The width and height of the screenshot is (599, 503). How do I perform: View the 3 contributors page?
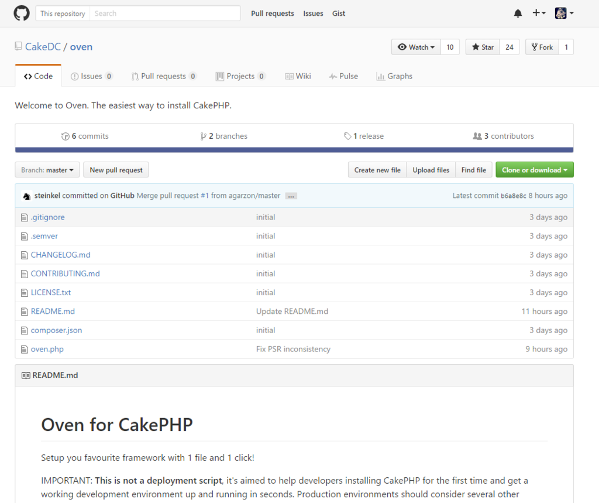click(x=504, y=136)
